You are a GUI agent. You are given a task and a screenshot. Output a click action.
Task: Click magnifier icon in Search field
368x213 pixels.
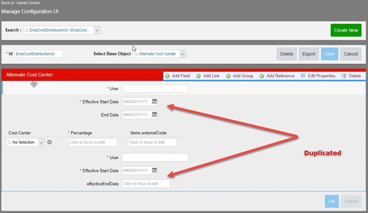tap(27, 30)
